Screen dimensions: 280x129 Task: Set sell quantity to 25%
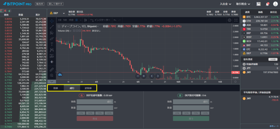pos(81,113)
